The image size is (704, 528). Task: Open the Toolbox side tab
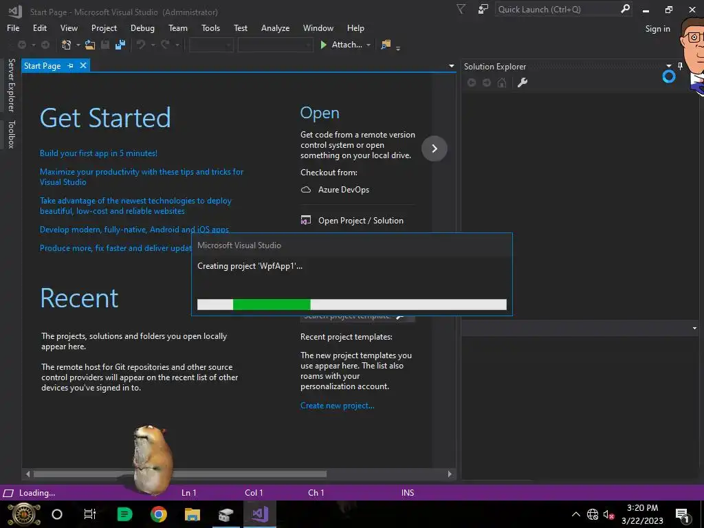[x=12, y=134]
